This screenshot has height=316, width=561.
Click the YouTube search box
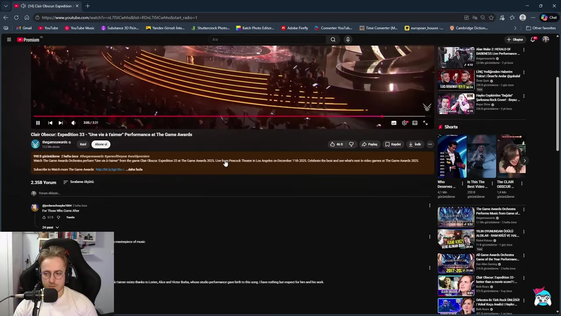click(268, 39)
